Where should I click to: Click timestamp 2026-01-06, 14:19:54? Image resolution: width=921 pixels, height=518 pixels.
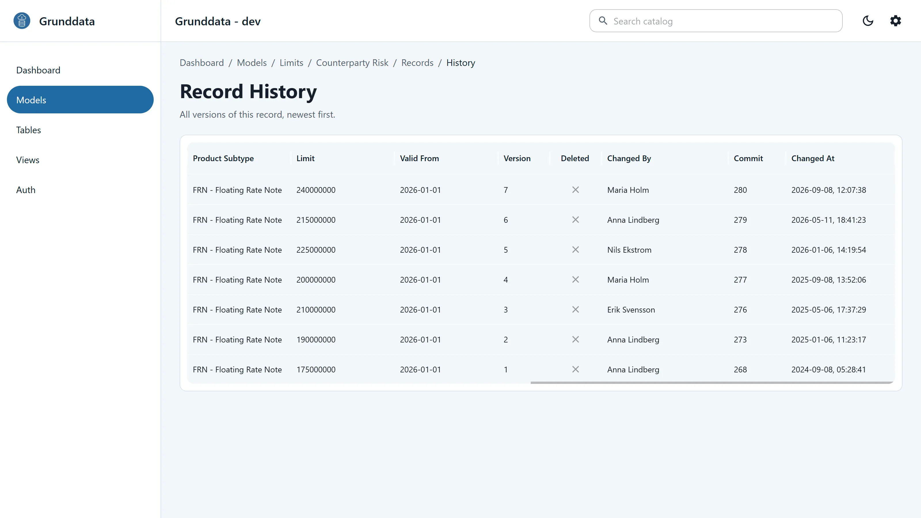pyautogui.click(x=828, y=250)
